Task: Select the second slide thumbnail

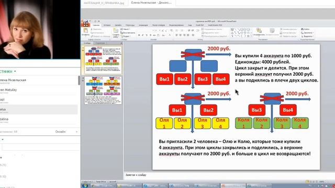Action: tap(103, 90)
